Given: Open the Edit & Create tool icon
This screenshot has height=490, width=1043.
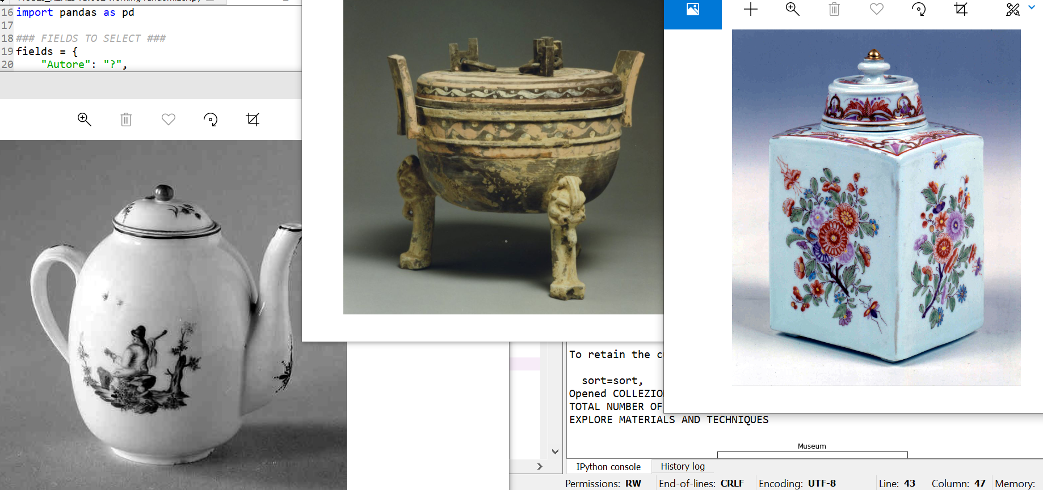Looking at the screenshot, I should coord(1012,9).
